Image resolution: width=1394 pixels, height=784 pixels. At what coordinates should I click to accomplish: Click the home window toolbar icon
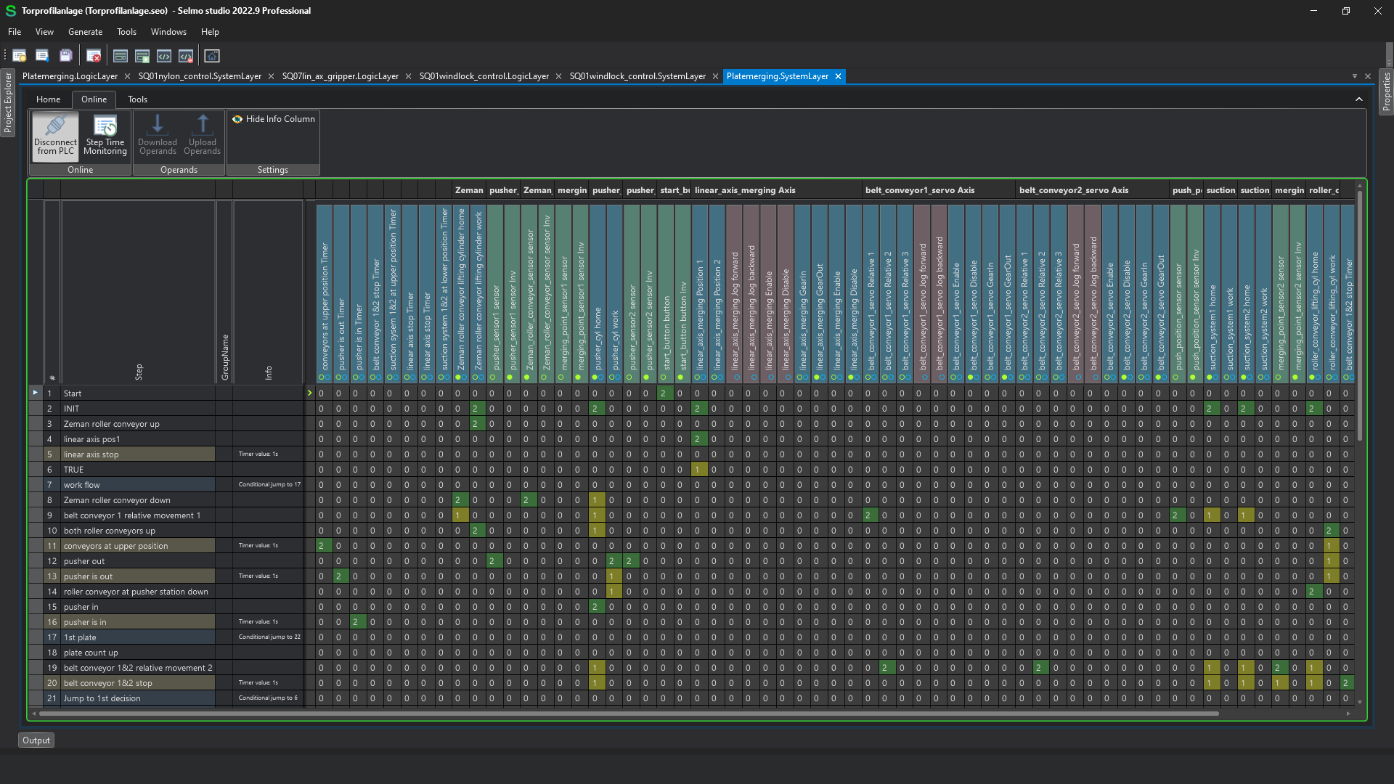(x=212, y=56)
